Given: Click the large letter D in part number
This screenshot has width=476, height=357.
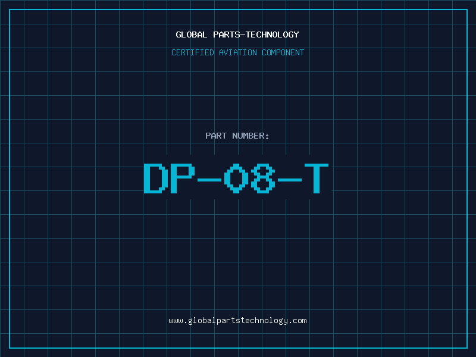Looking at the screenshot, I should click(x=156, y=178).
